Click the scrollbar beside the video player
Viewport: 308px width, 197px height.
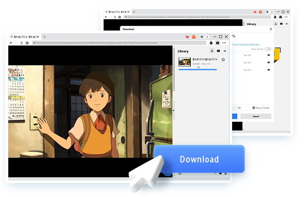pos(174,70)
